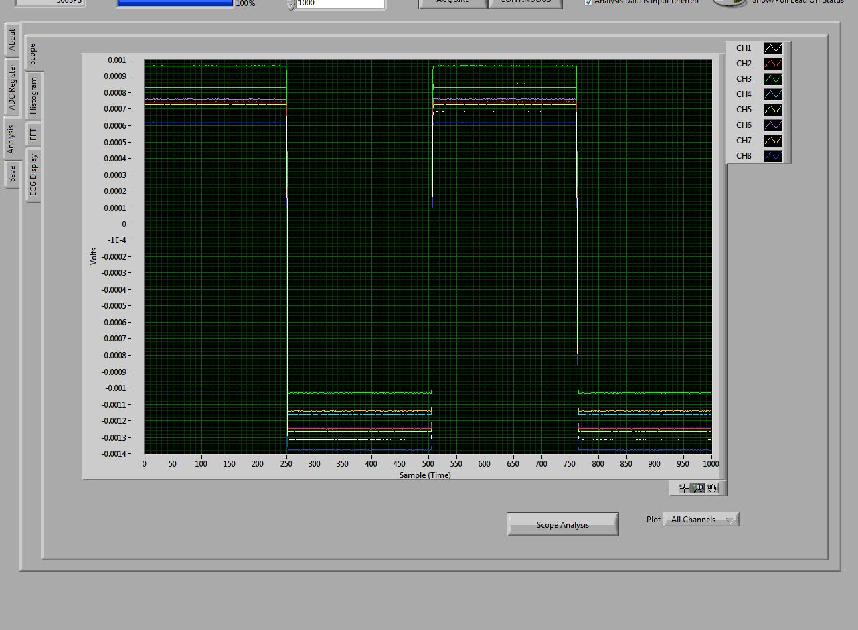Click the 'Volts' Y-axis label
Viewport: 858px width, 630px height.
pos(94,256)
